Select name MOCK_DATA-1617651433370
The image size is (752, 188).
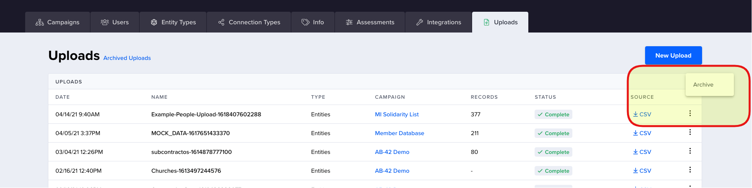click(190, 133)
